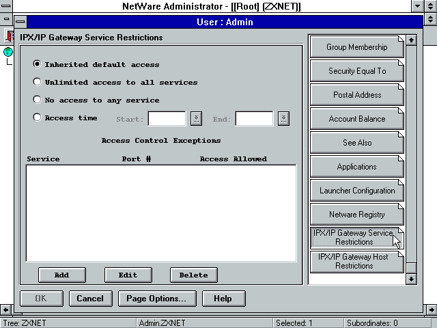The height and width of the screenshot is (328, 437).
Task: Click the Root globe tree icon
Action: click(x=8, y=52)
